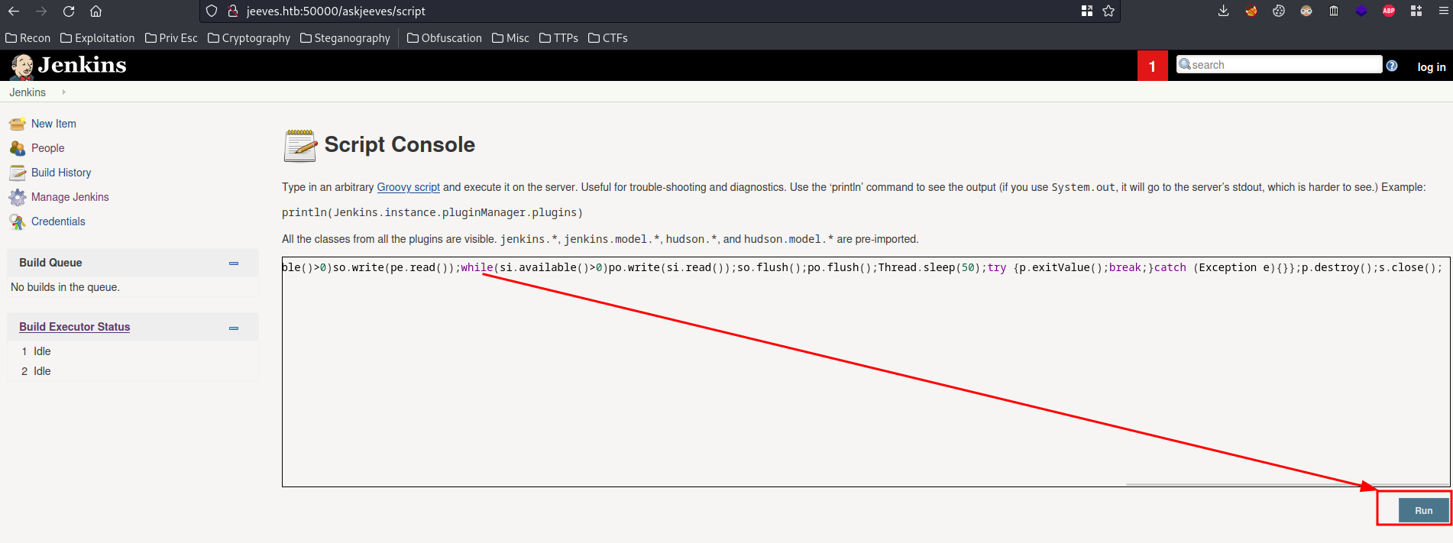Image resolution: width=1453 pixels, height=543 pixels.
Task: Open the Manage Jenkins link
Action: [70, 197]
